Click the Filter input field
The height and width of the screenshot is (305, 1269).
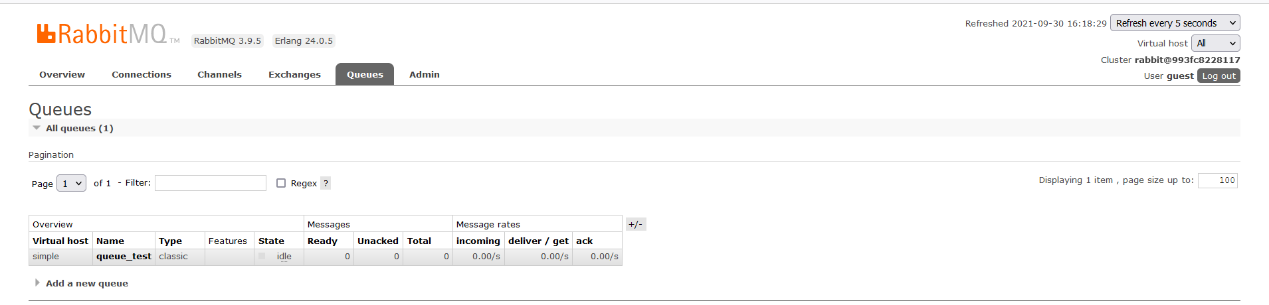(211, 183)
